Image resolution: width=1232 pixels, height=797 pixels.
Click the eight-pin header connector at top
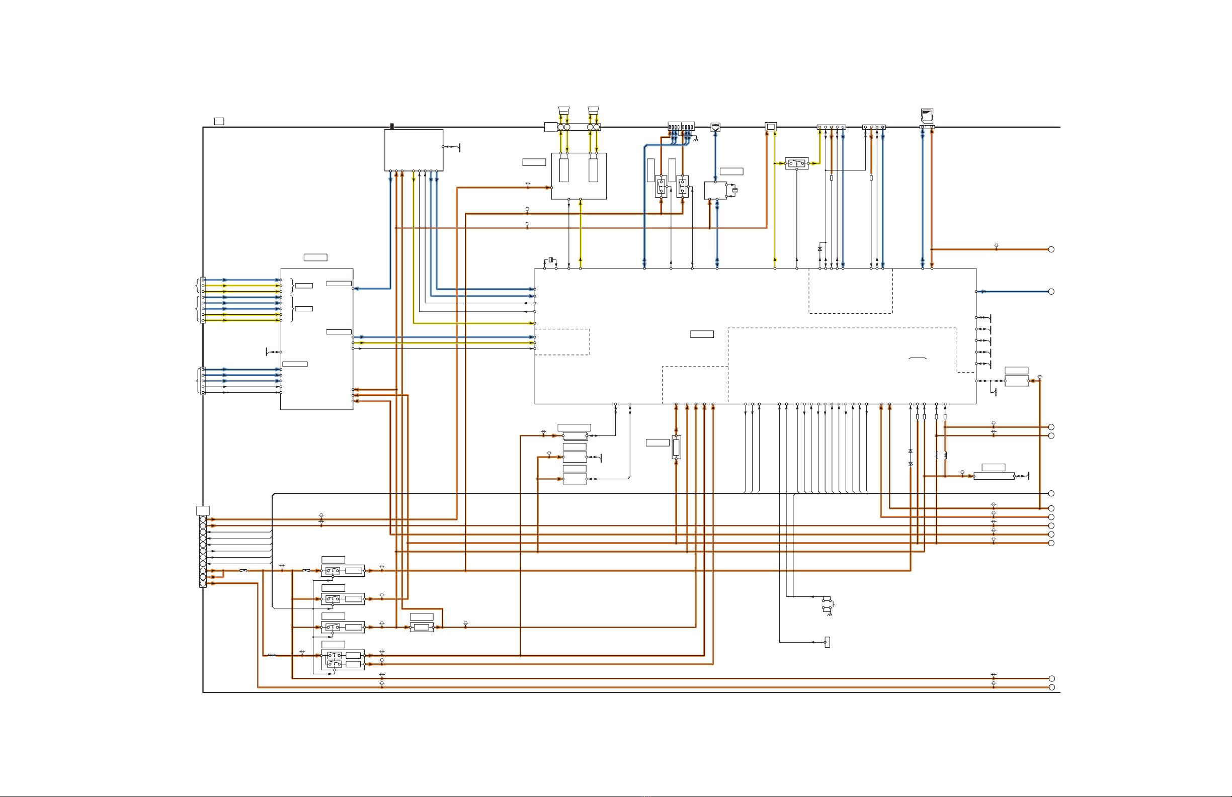point(681,127)
